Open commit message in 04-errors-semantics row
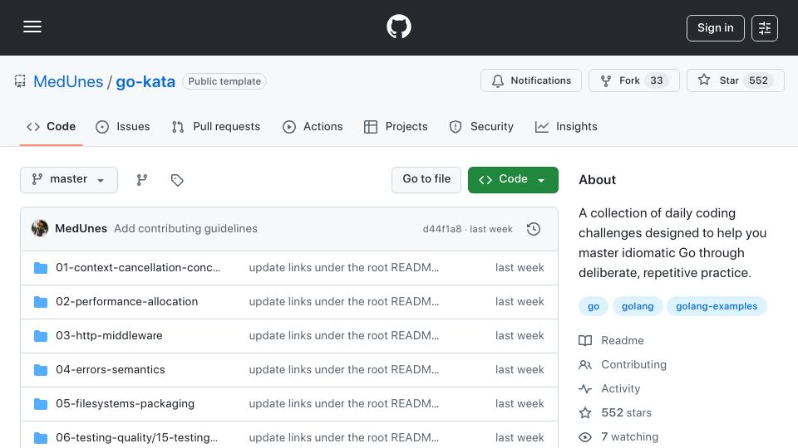This screenshot has height=448, width=798. [343, 370]
